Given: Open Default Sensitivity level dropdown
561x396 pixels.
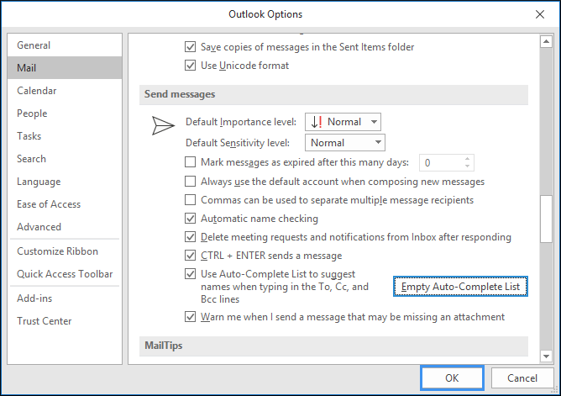Looking at the screenshot, I should [345, 143].
